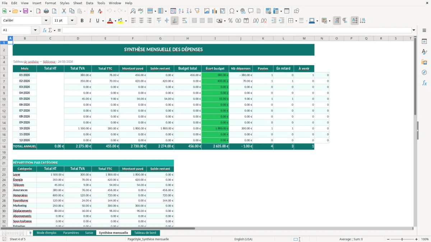Click the Cut scissors icon

click(64, 11)
